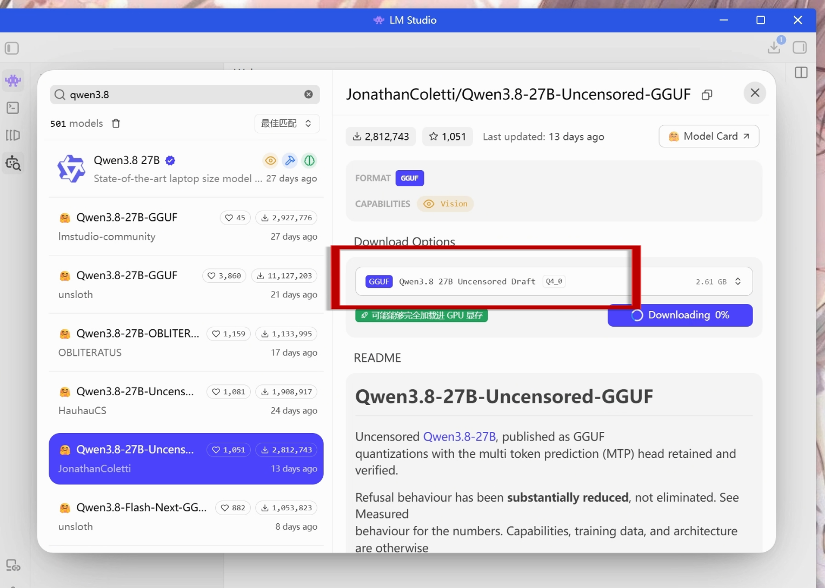825x588 pixels.
Task: Click the blue GGUF format badge
Action: click(410, 178)
